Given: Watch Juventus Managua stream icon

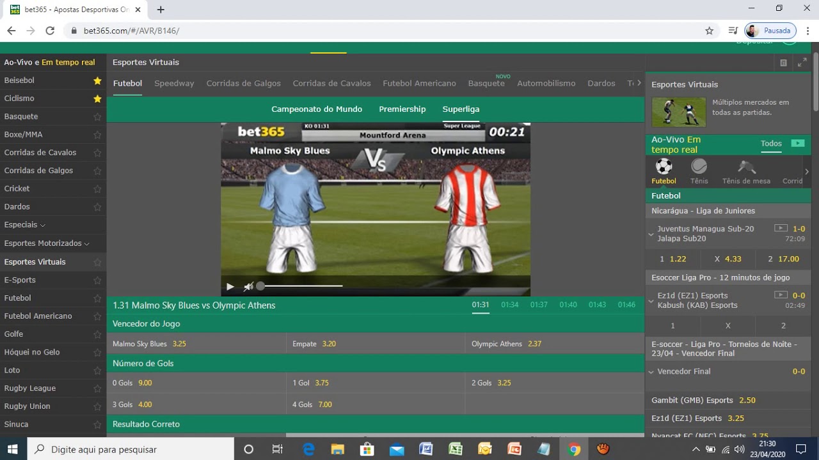Looking at the screenshot, I should 781,228.
